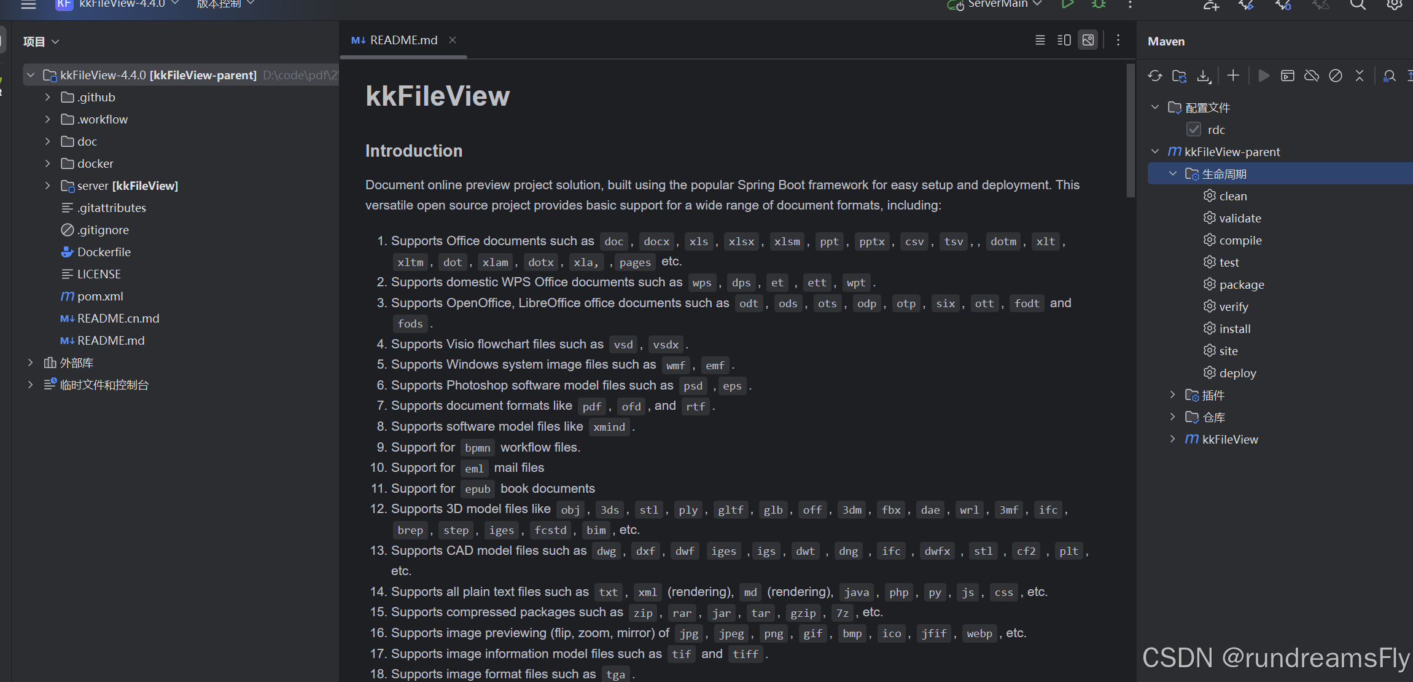Open the main hamburger menu
The height and width of the screenshot is (682, 1413).
(x=29, y=4)
